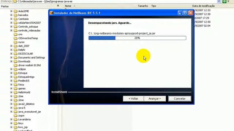This screenshot has height=131, width=234.
Task: Select driver realtek 8139d folder icon
Action: [15, 65]
